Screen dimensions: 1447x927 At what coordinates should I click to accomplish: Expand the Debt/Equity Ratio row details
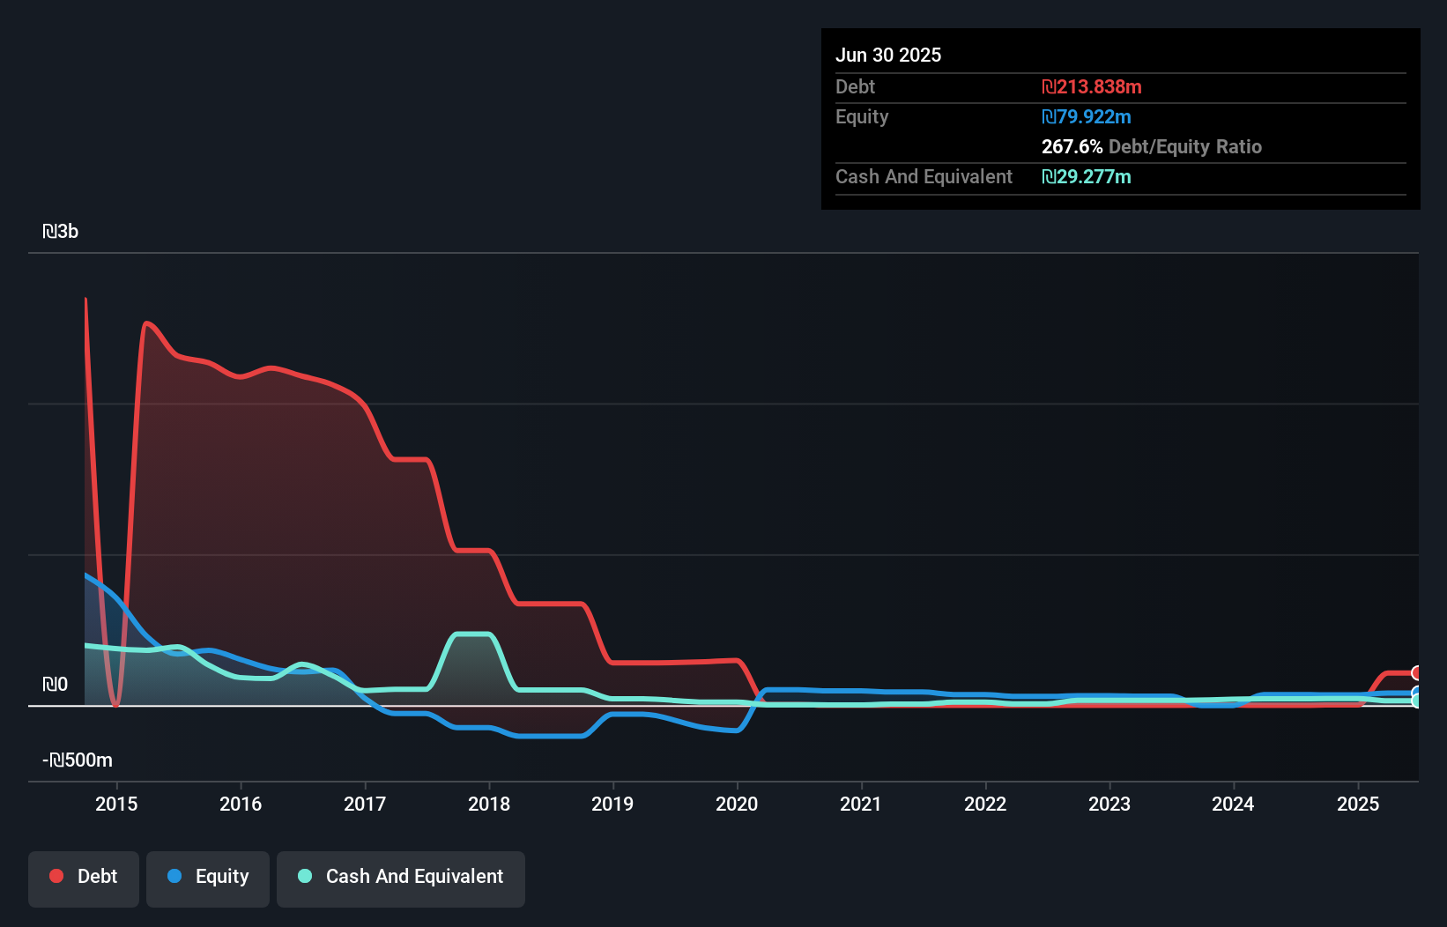(x=1152, y=146)
